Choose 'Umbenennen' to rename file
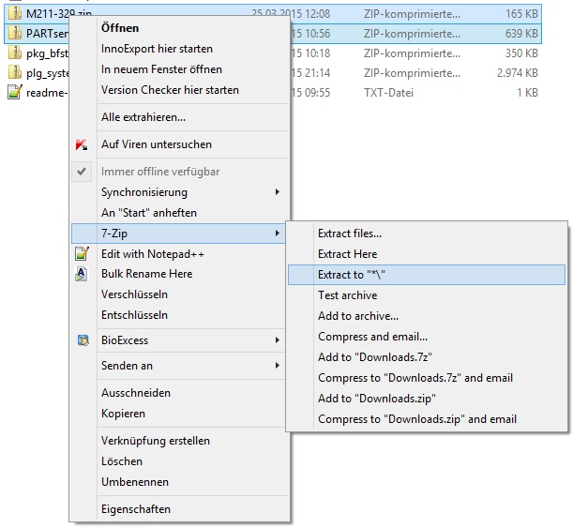 134,482
